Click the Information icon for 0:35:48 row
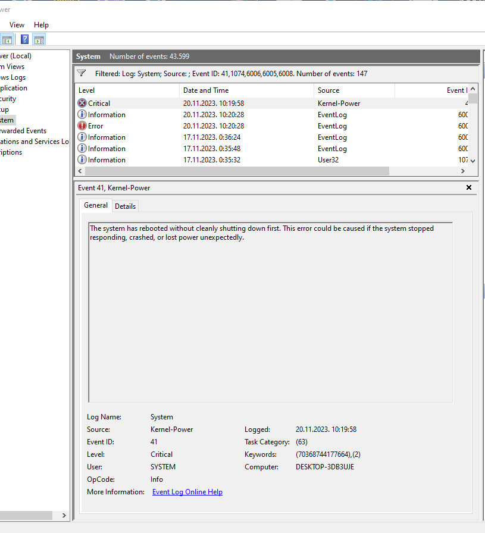The height and width of the screenshot is (533, 485). click(82, 148)
